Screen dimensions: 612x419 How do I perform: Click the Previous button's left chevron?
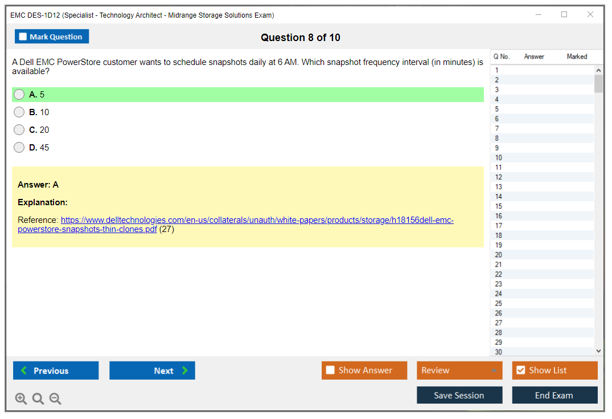click(24, 371)
